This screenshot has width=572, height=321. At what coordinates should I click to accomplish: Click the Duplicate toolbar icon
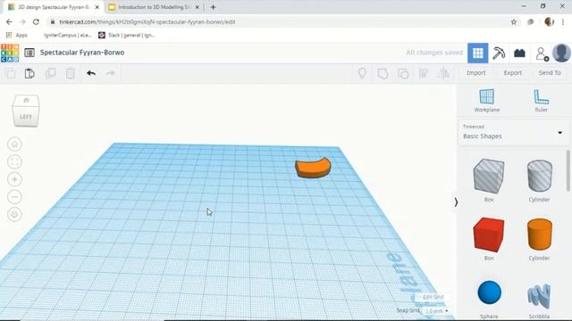click(50, 73)
